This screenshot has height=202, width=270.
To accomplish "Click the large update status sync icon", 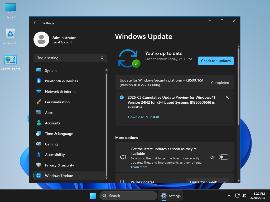I will pyautogui.click(x=129, y=58).
